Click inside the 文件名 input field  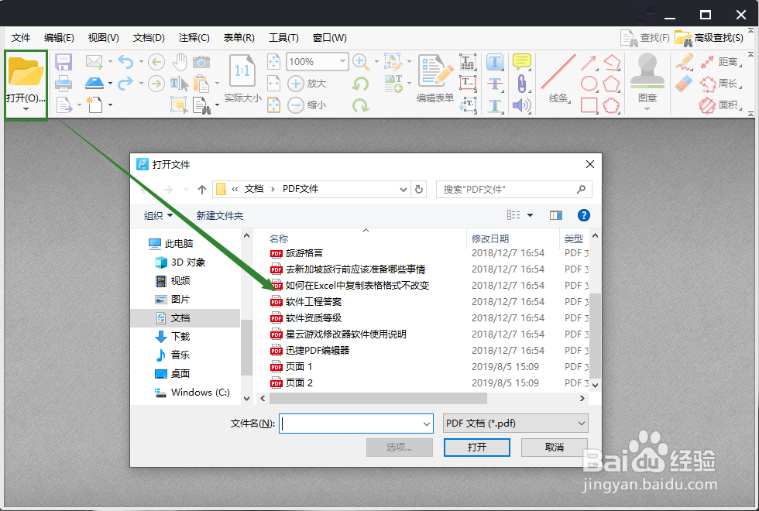352,424
